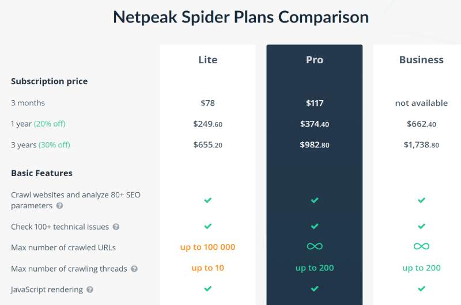
Task: Open help icon beside Check 100+ technical issues
Action: coord(116,227)
